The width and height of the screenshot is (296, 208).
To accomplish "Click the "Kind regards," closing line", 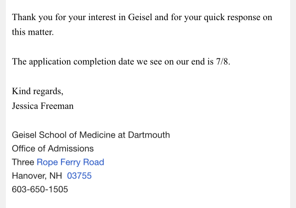I will [x=37, y=91].
